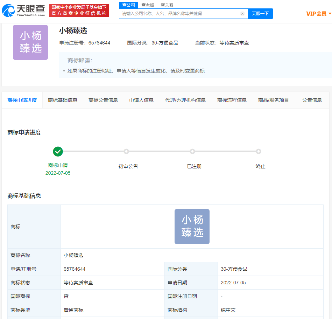Click the 初审公告 step label
The image size is (332, 319).
pyautogui.click(x=128, y=166)
